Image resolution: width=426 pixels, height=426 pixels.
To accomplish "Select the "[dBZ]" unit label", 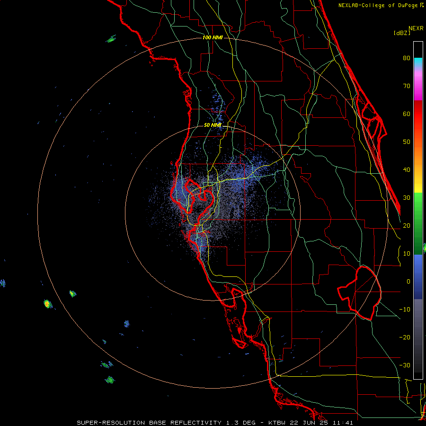I will [402, 33].
